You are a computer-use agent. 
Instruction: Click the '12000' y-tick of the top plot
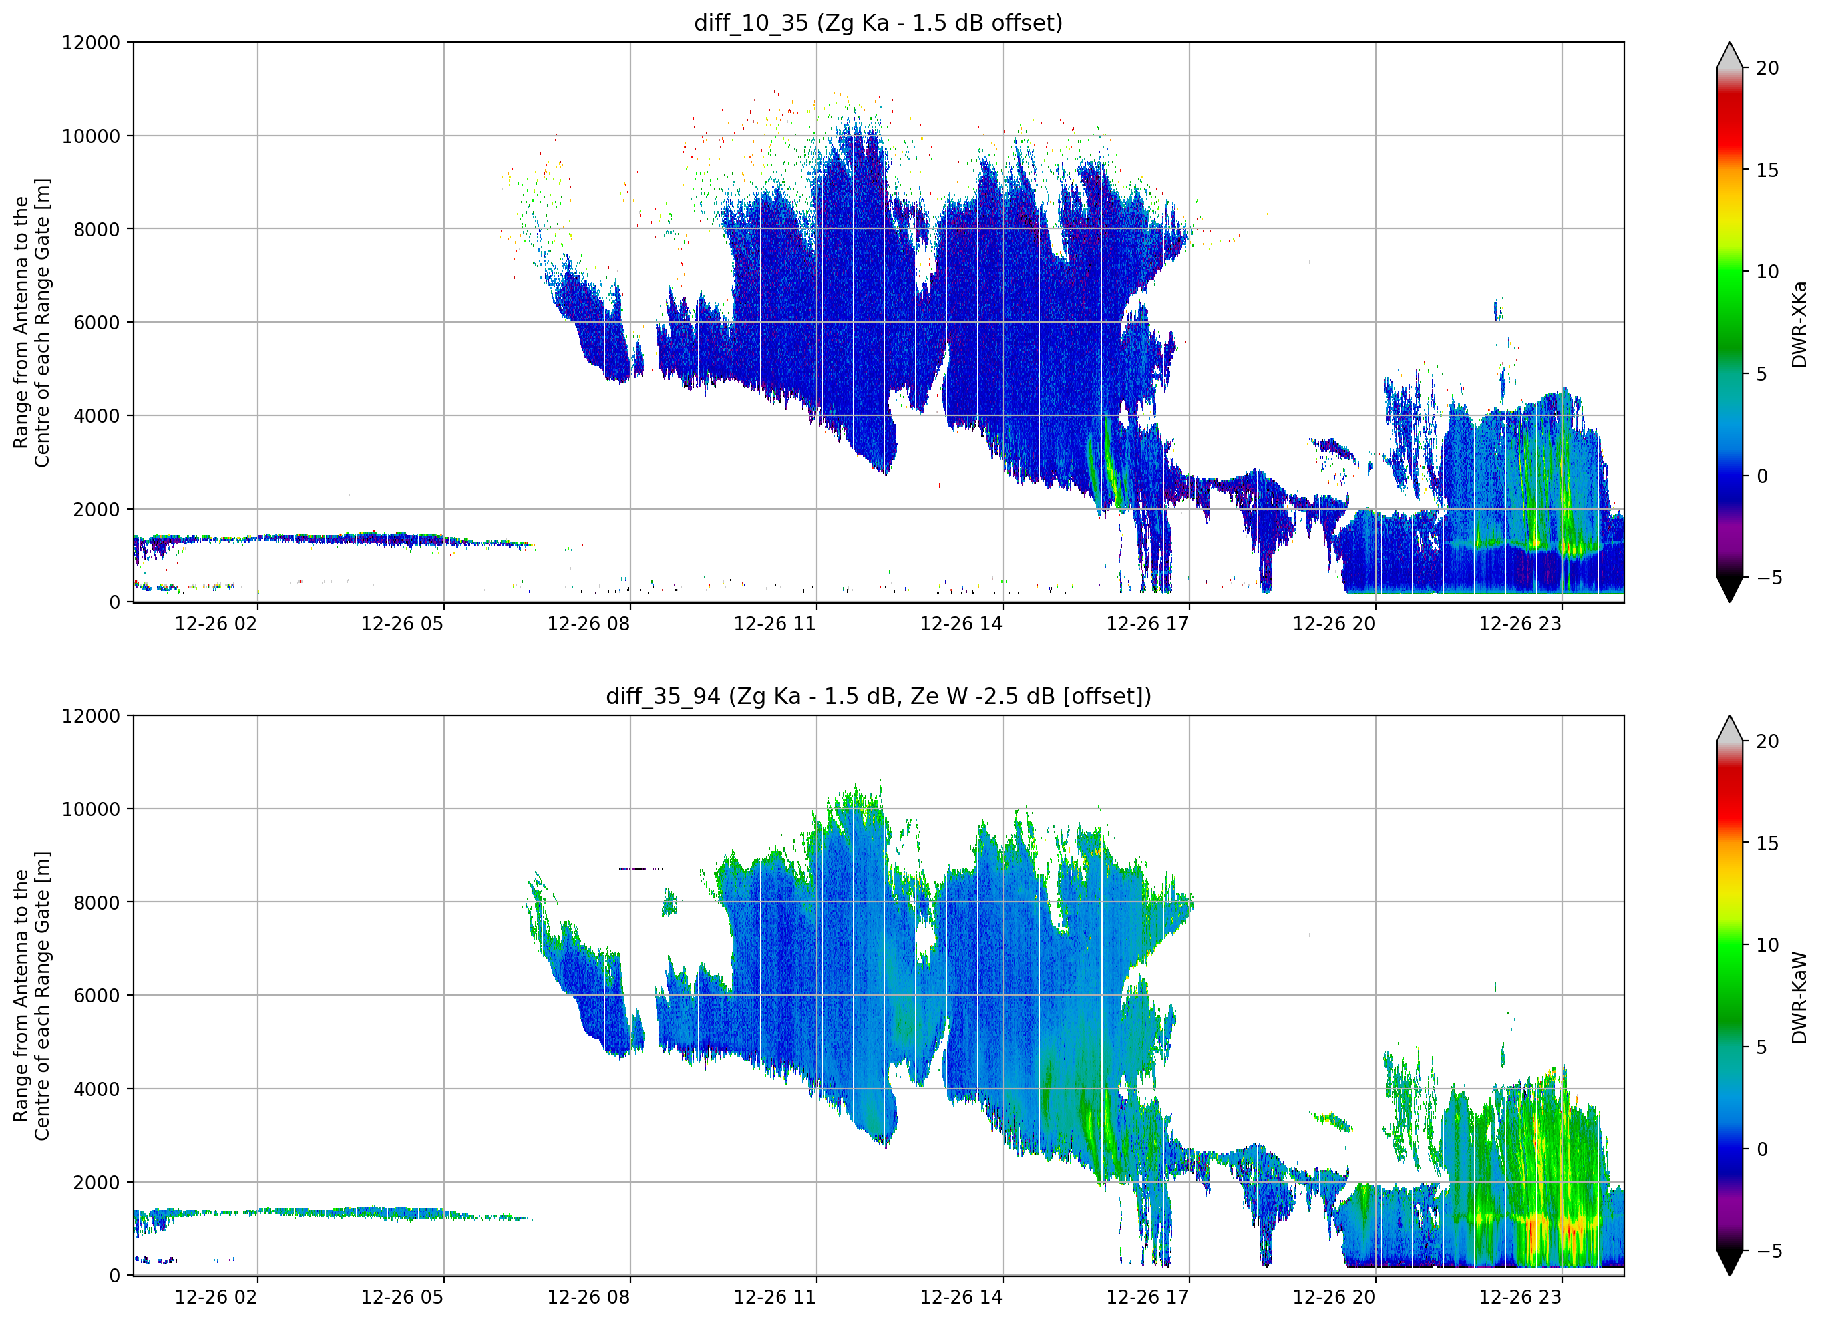tap(91, 43)
